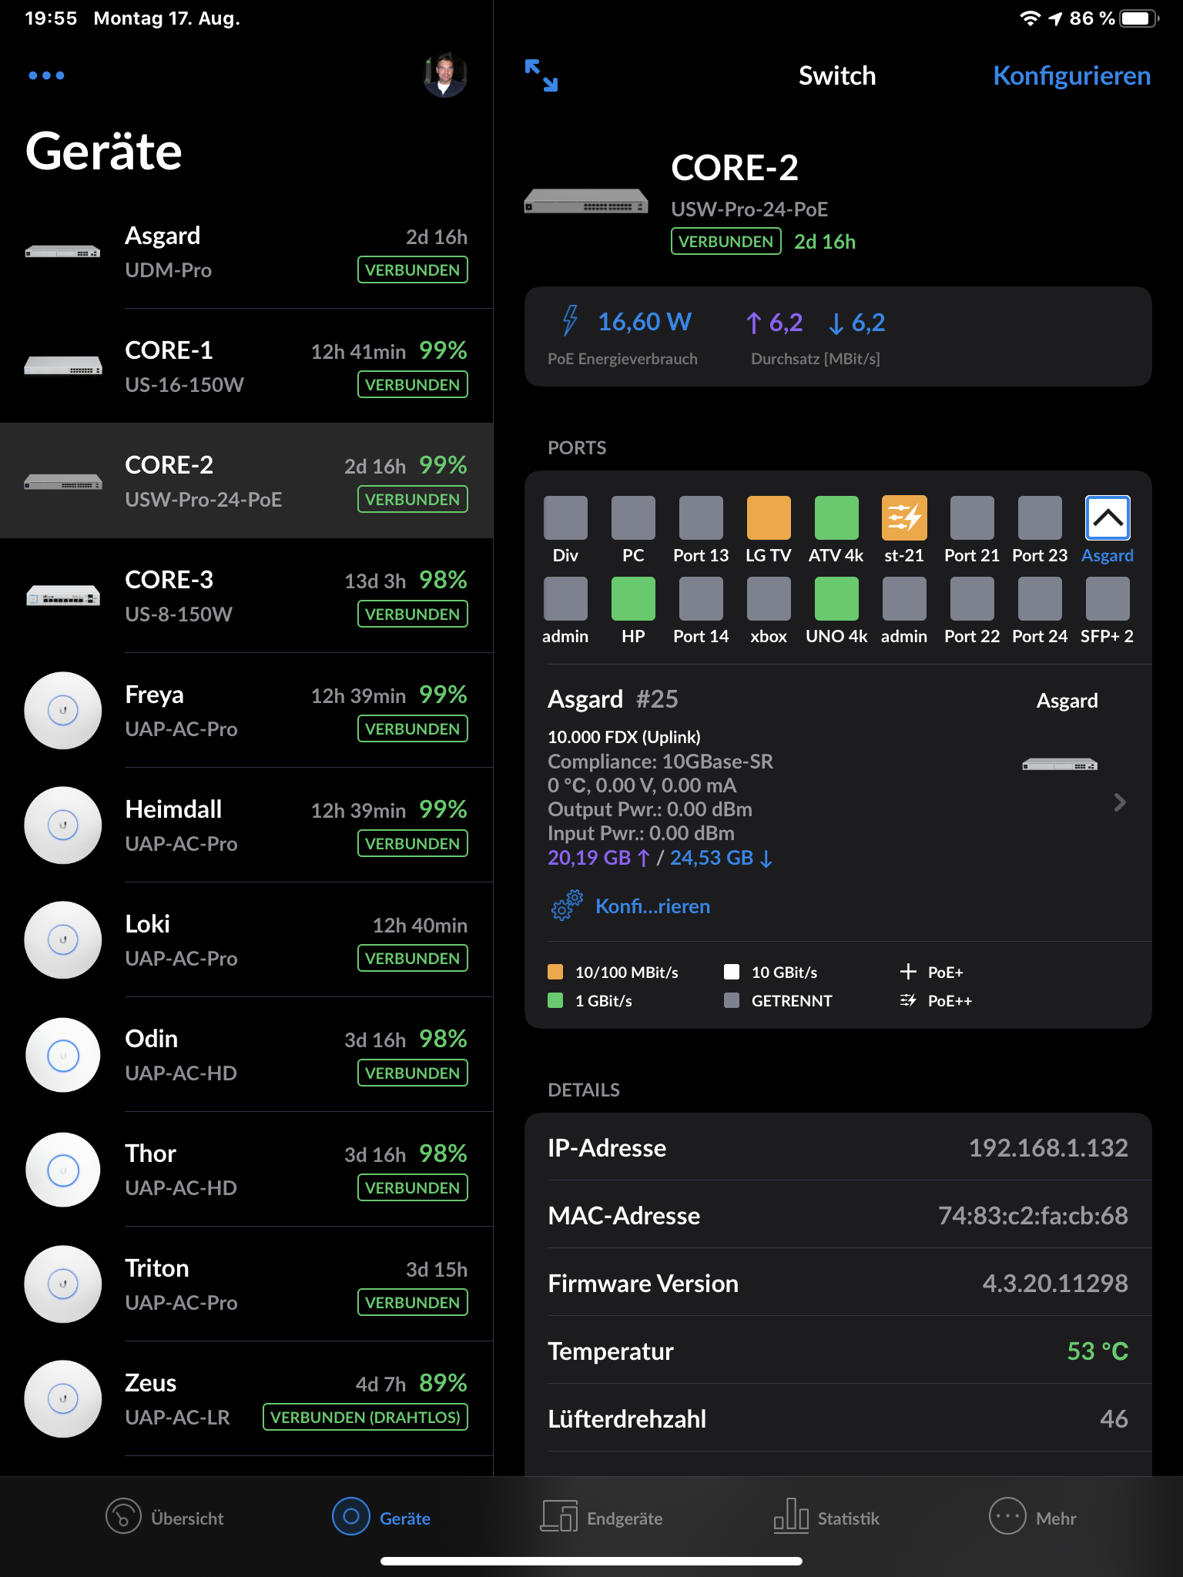Open Heimdall access point
This screenshot has width=1183, height=1577.
point(246,825)
